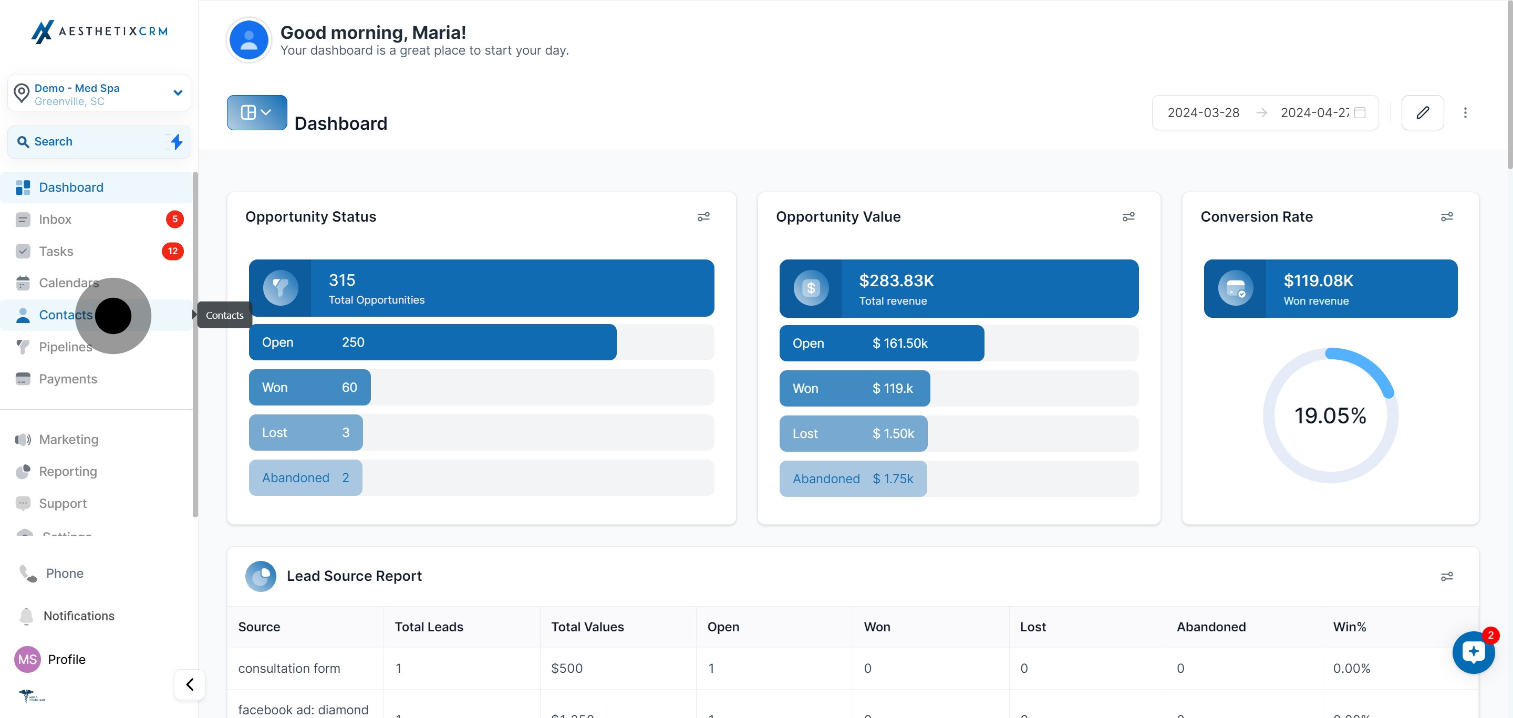The width and height of the screenshot is (1513, 718).
Task: Click the Open 250 opportunities bar
Action: pos(432,342)
